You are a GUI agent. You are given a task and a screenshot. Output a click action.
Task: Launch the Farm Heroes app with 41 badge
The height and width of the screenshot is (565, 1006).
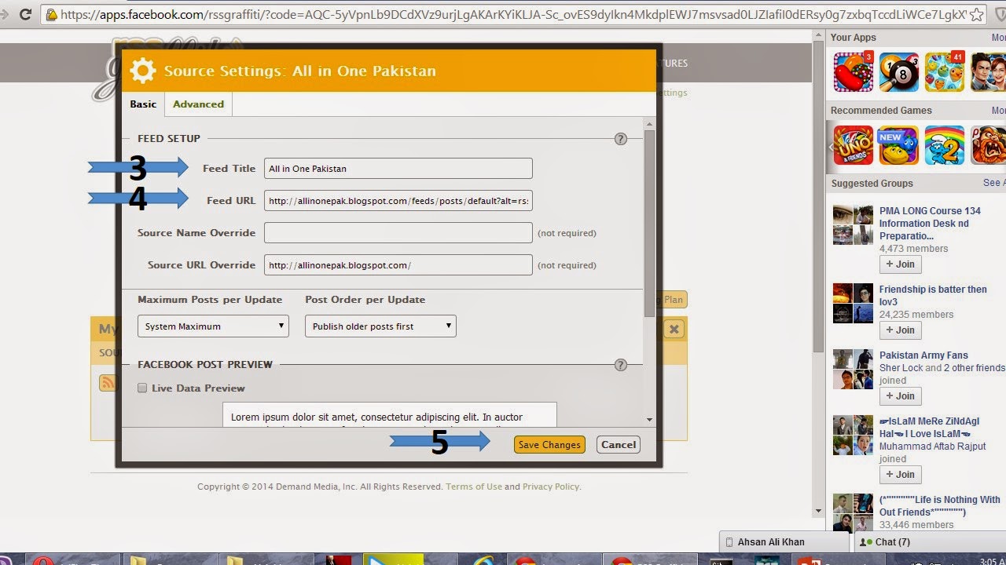(x=944, y=72)
